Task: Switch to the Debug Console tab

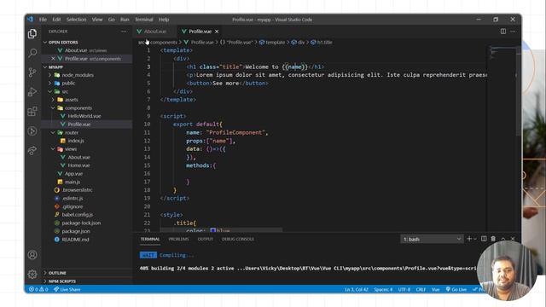Action: (238, 239)
